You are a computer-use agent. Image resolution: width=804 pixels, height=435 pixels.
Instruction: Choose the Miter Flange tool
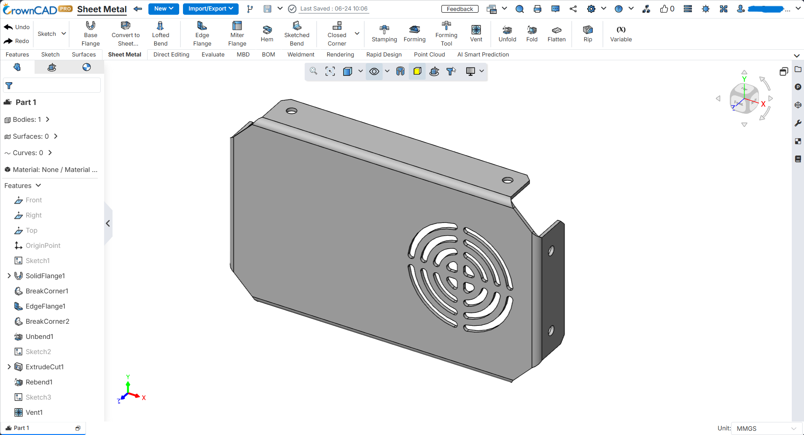click(x=237, y=34)
